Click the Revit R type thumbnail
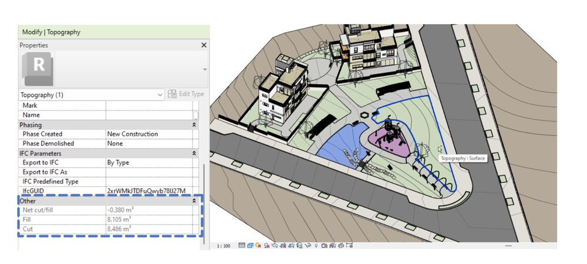This screenshot has height=264, width=587. [38, 69]
